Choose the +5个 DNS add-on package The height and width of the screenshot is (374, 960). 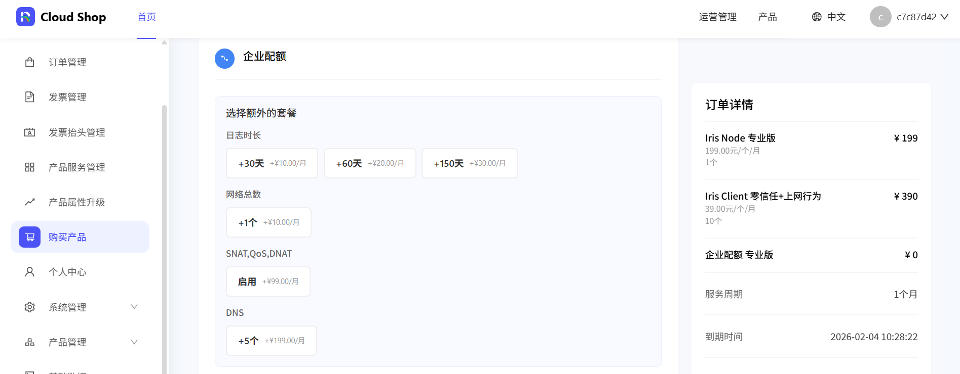tap(271, 341)
